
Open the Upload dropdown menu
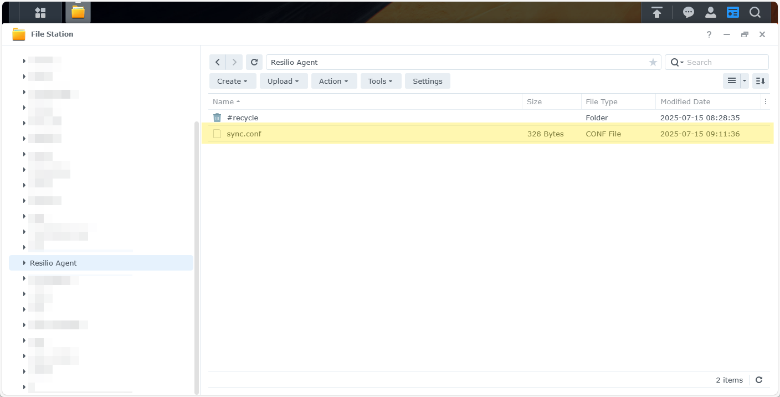click(283, 81)
